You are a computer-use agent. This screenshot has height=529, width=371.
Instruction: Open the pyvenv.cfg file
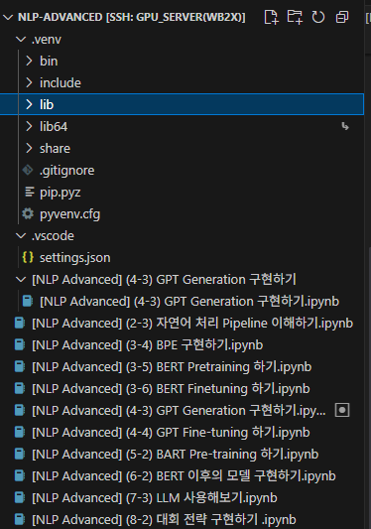pos(69,214)
